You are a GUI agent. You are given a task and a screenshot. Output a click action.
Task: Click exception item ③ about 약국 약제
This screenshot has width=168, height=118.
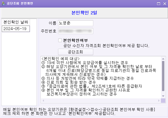click(x=85, y=78)
